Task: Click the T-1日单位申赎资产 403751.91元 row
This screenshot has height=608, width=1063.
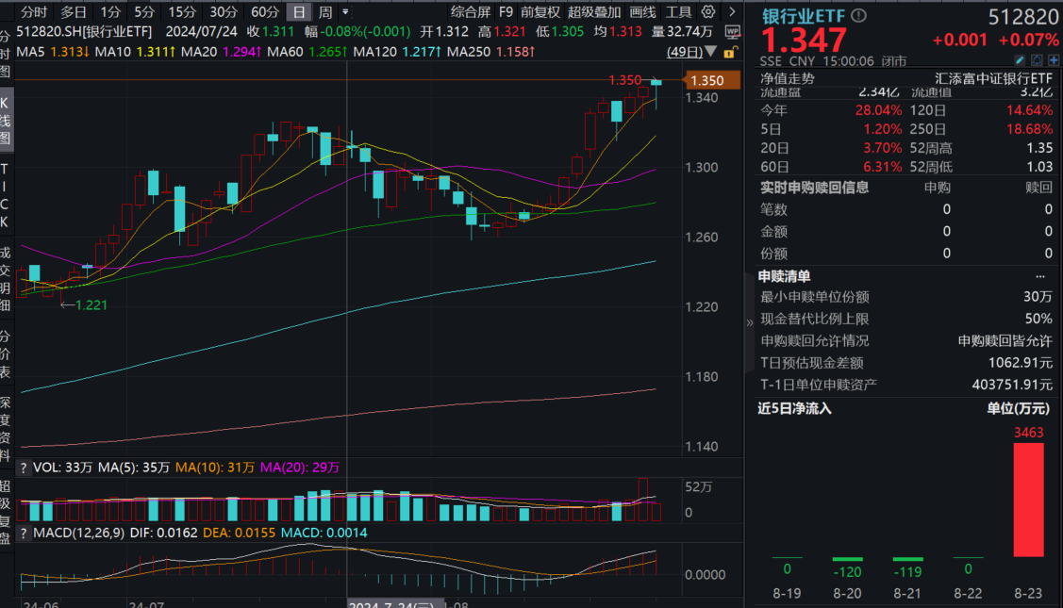Action: [906, 385]
